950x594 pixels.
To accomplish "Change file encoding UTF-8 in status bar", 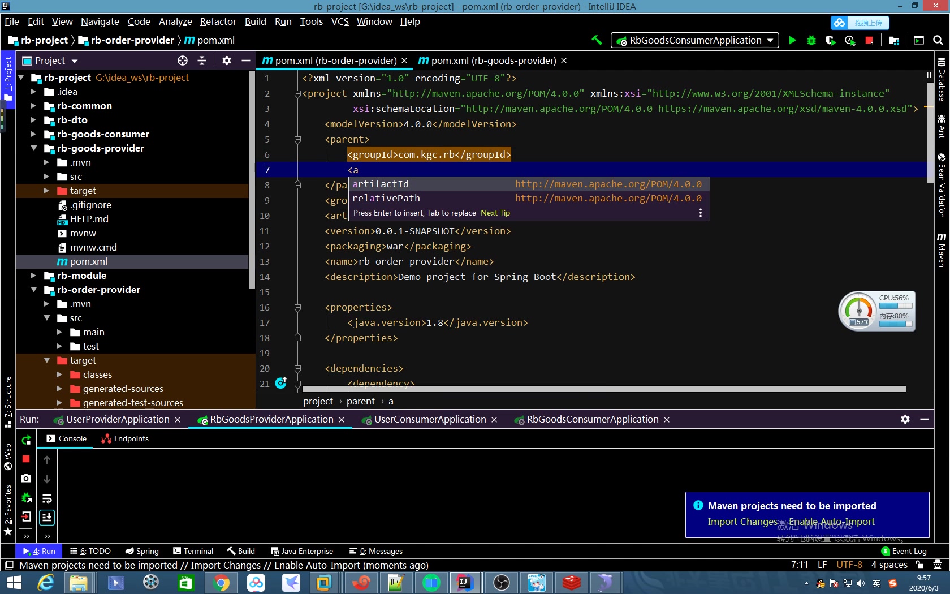I will (x=849, y=565).
